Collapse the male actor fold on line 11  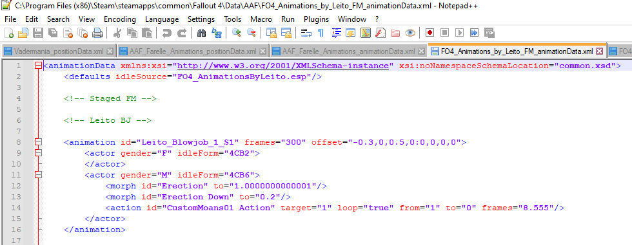[38, 175]
